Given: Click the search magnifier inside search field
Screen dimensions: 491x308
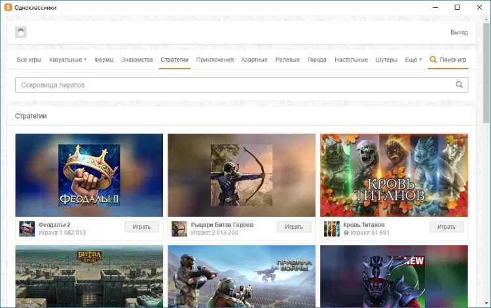Looking at the screenshot, I should click(x=459, y=85).
